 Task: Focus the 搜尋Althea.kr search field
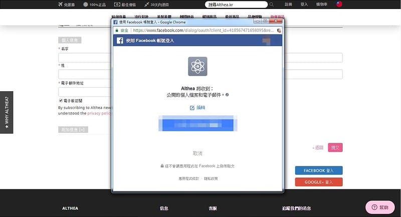[236, 5]
